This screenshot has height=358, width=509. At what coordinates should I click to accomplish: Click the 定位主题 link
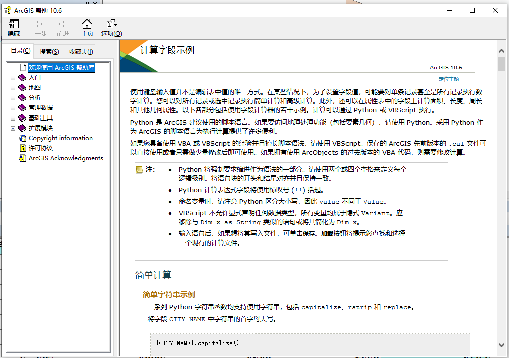[x=449, y=79]
